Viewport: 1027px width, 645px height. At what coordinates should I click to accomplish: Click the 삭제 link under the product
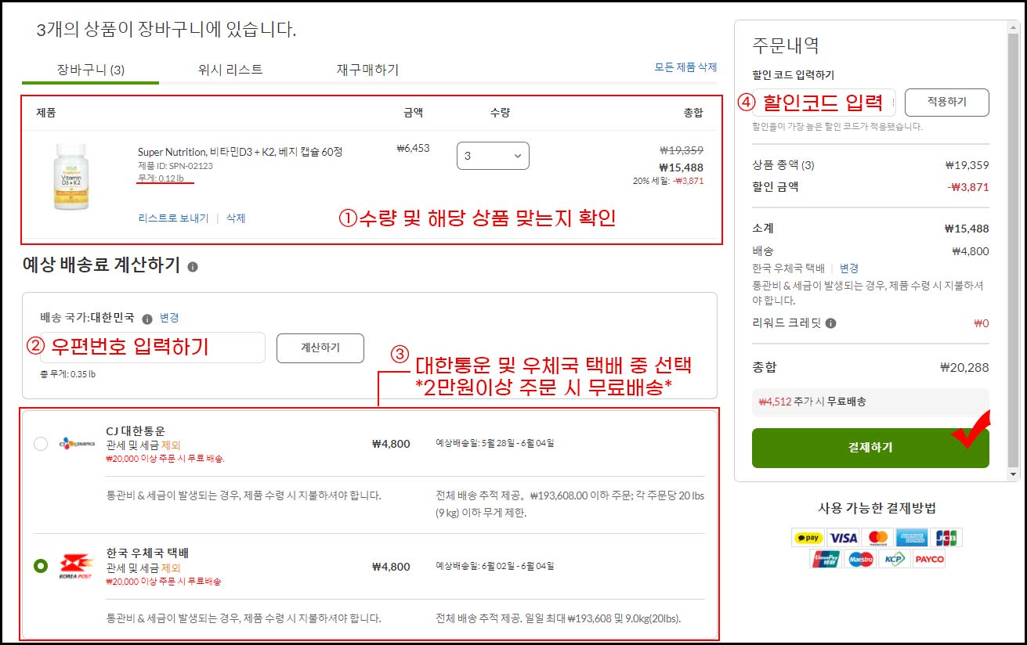(236, 218)
